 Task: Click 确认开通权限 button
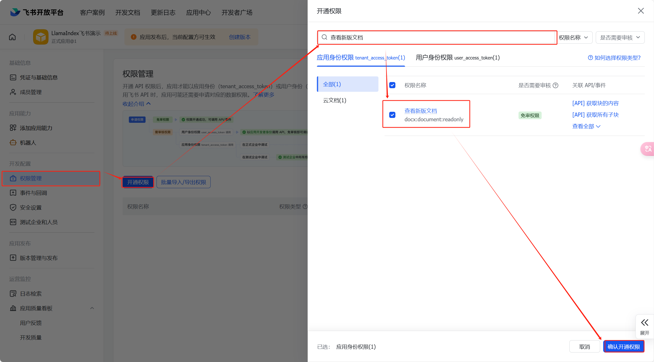[x=623, y=347]
